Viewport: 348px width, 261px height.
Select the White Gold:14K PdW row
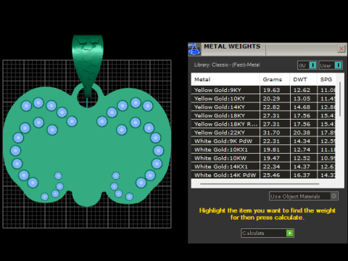tap(263, 175)
